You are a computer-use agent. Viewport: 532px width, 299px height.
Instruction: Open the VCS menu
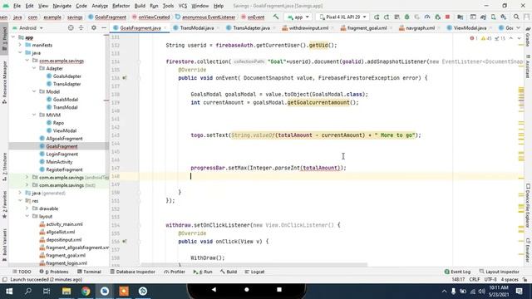(183, 6)
